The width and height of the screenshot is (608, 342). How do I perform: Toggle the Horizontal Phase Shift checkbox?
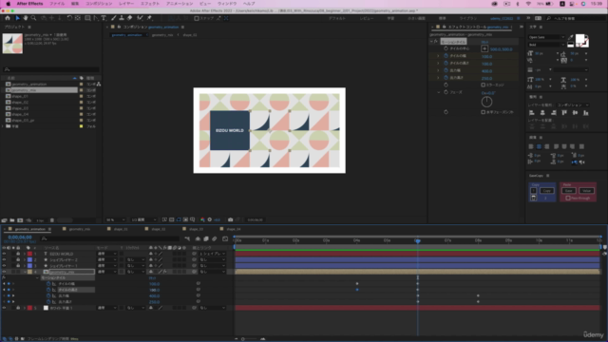(x=484, y=112)
